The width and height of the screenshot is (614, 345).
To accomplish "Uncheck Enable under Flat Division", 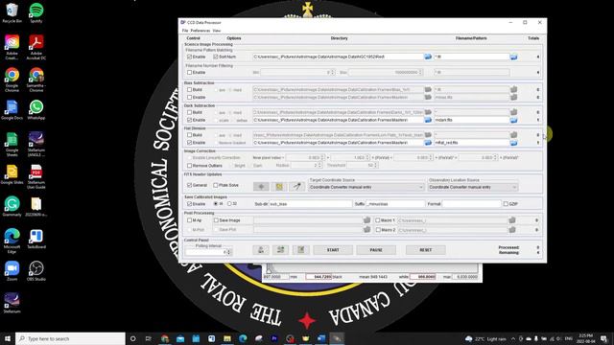I will pos(190,143).
